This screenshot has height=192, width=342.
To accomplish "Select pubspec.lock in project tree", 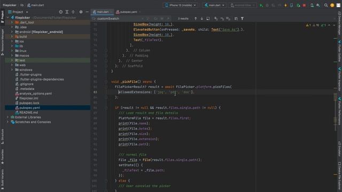I will [x=29, y=103].
